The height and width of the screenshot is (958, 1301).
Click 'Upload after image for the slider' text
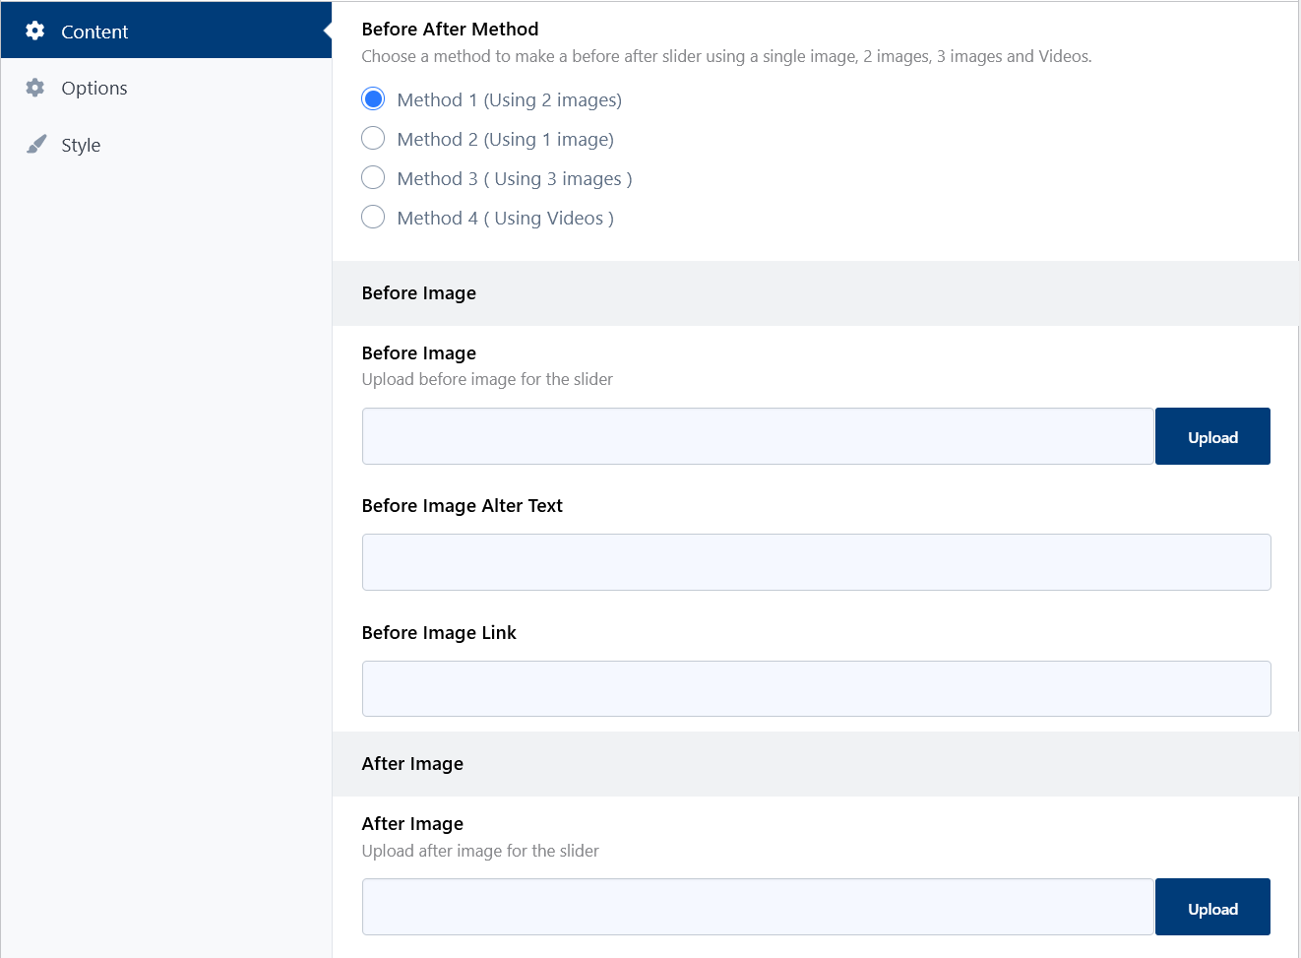coord(480,851)
